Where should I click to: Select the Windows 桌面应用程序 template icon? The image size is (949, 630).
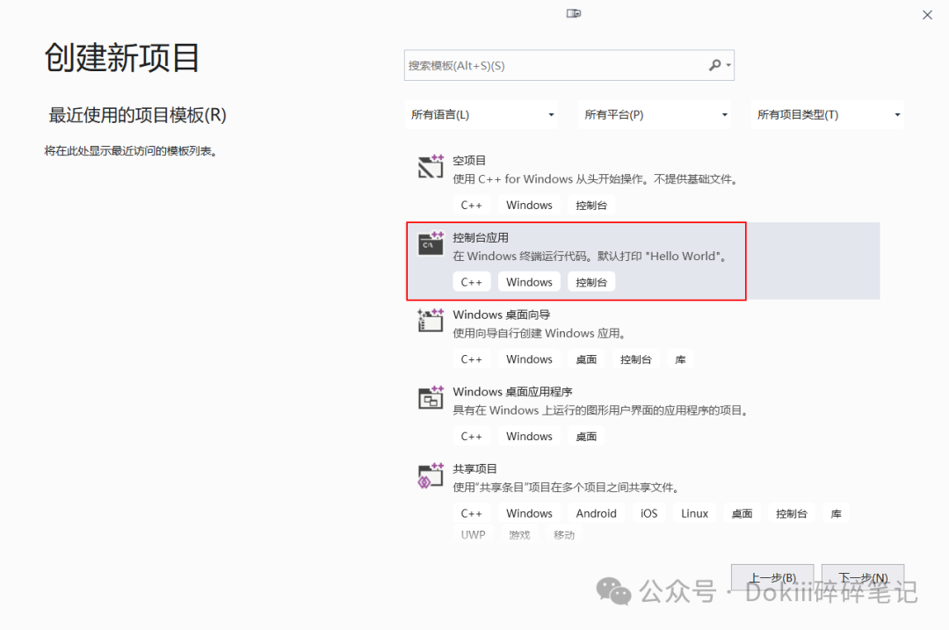(429, 398)
